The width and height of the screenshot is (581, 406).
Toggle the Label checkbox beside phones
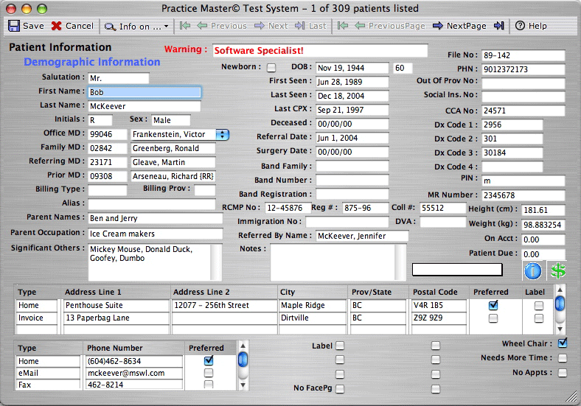340,346
